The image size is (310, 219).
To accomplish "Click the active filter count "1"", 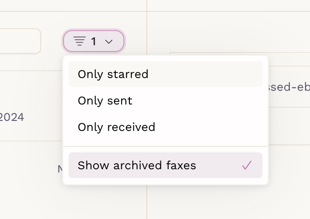I will tap(94, 42).
